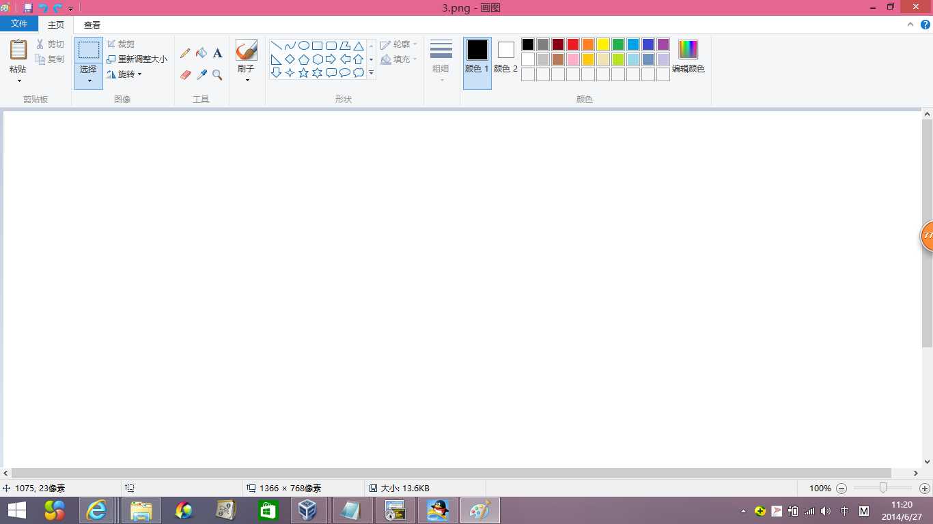The height and width of the screenshot is (524, 933).
Task: Choose the Right arrow shape
Action: [331, 59]
